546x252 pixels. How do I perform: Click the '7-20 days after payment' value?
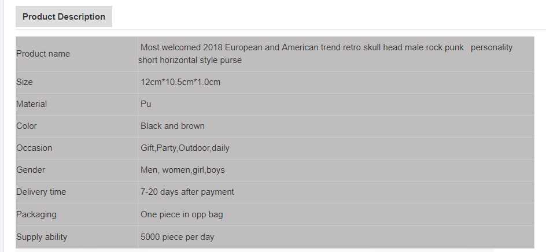click(187, 192)
